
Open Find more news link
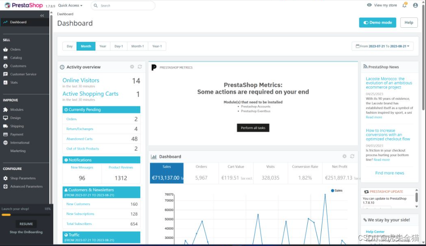point(390,173)
